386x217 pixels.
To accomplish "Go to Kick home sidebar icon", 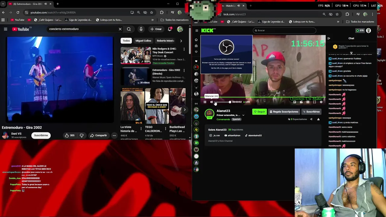I will point(196,40).
